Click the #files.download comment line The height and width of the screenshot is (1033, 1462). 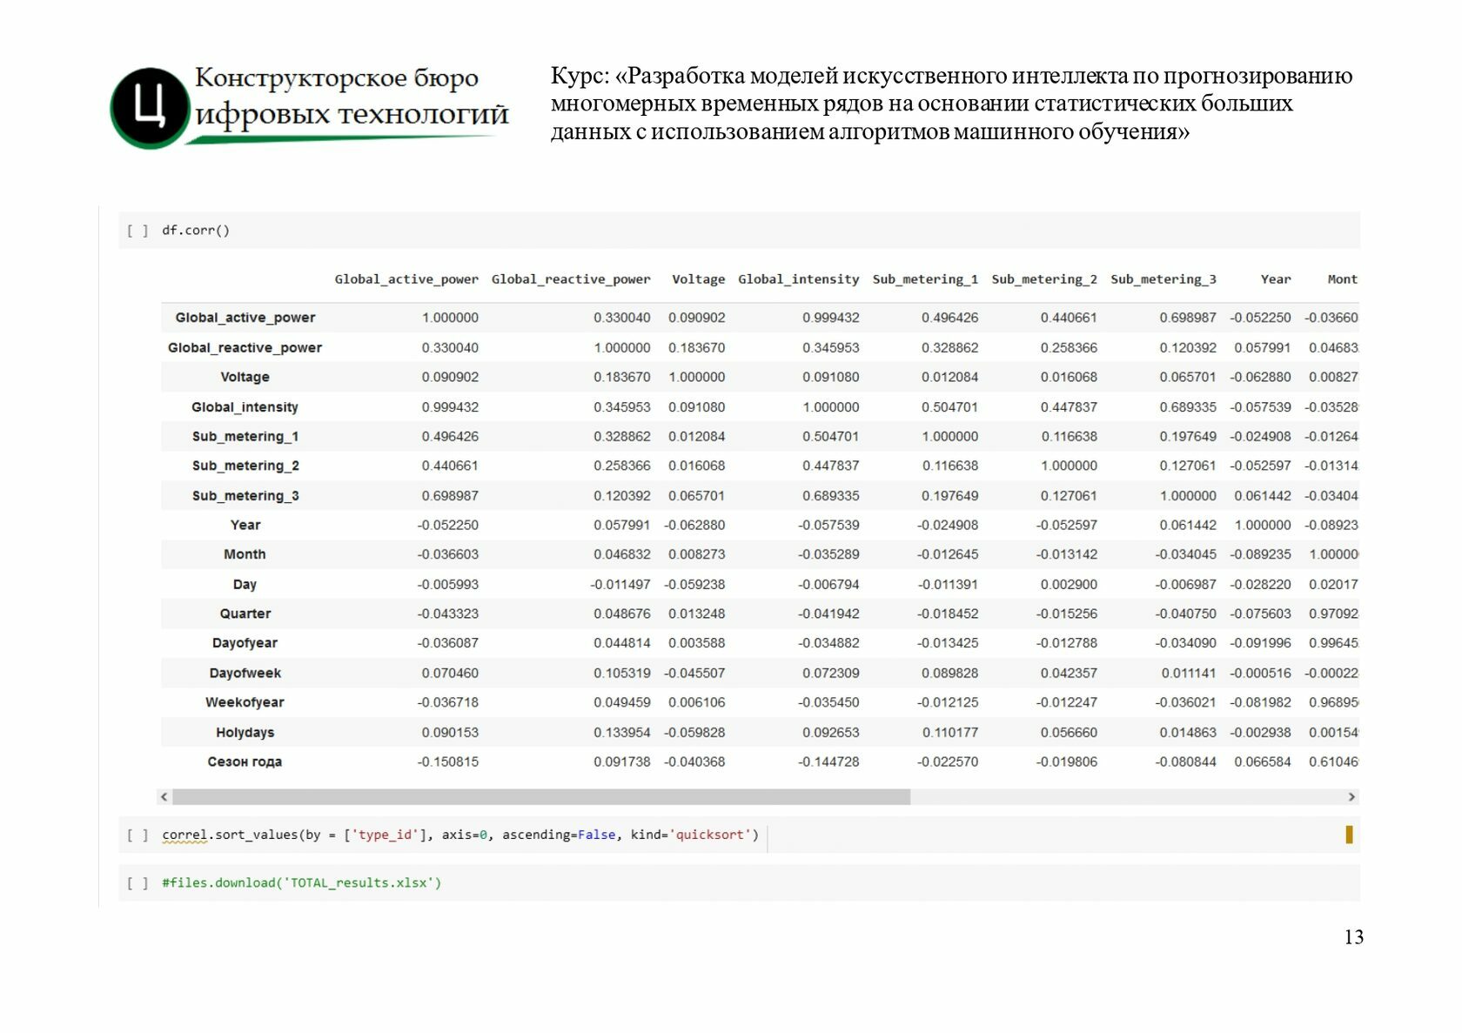301,883
